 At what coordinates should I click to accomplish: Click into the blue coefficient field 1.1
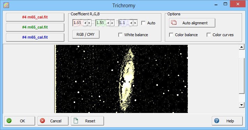point(124,23)
